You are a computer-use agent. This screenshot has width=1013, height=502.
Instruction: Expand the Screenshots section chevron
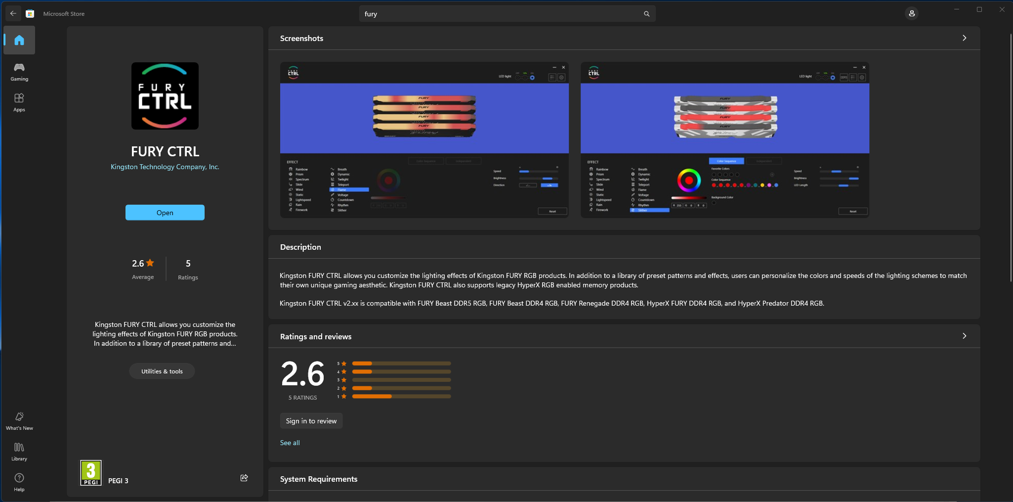pyautogui.click(x=964, y=38)
